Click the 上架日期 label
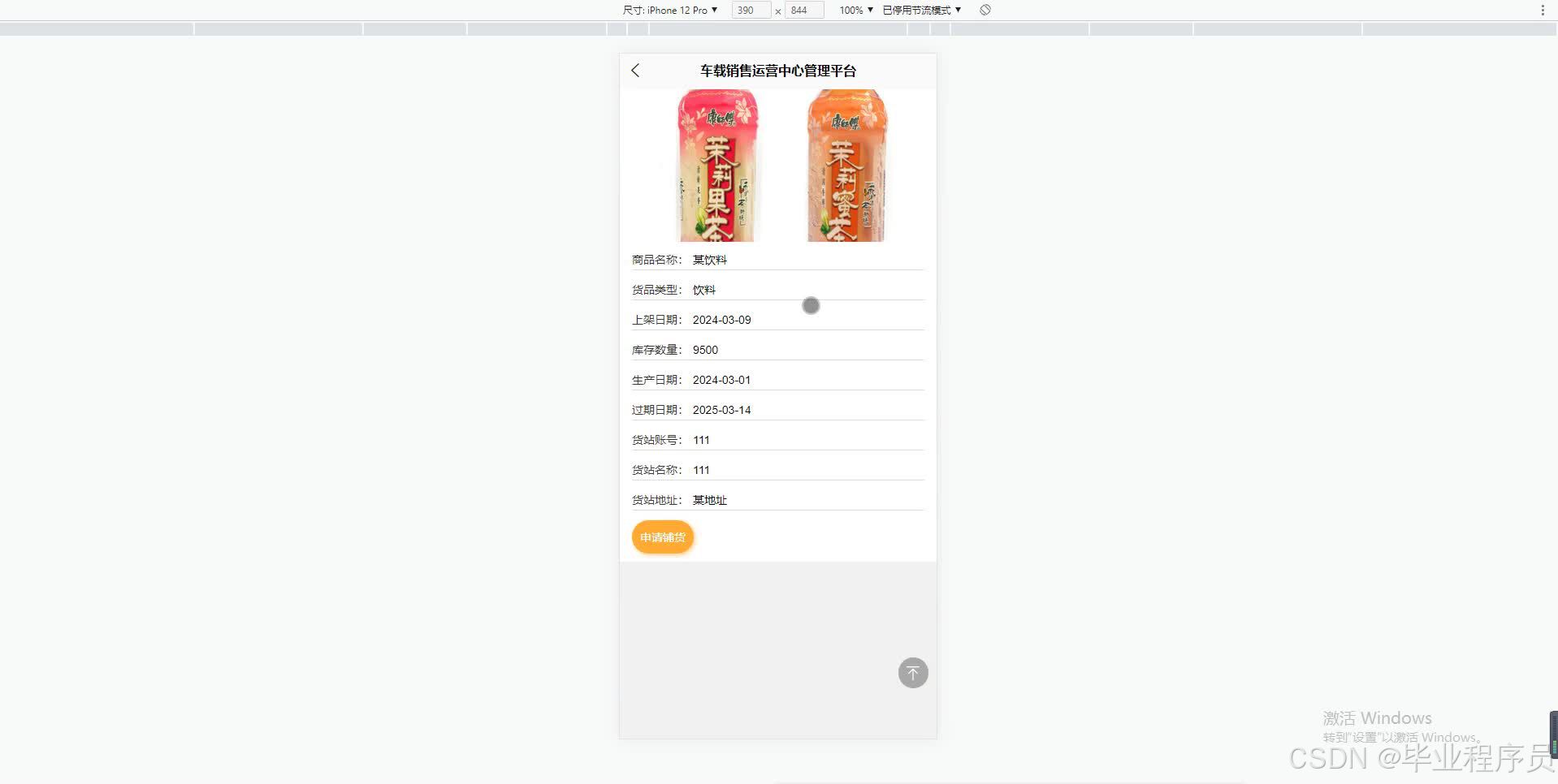This screenshot has height=784, width=1558. pyautogui.click(x=657, y=320)
